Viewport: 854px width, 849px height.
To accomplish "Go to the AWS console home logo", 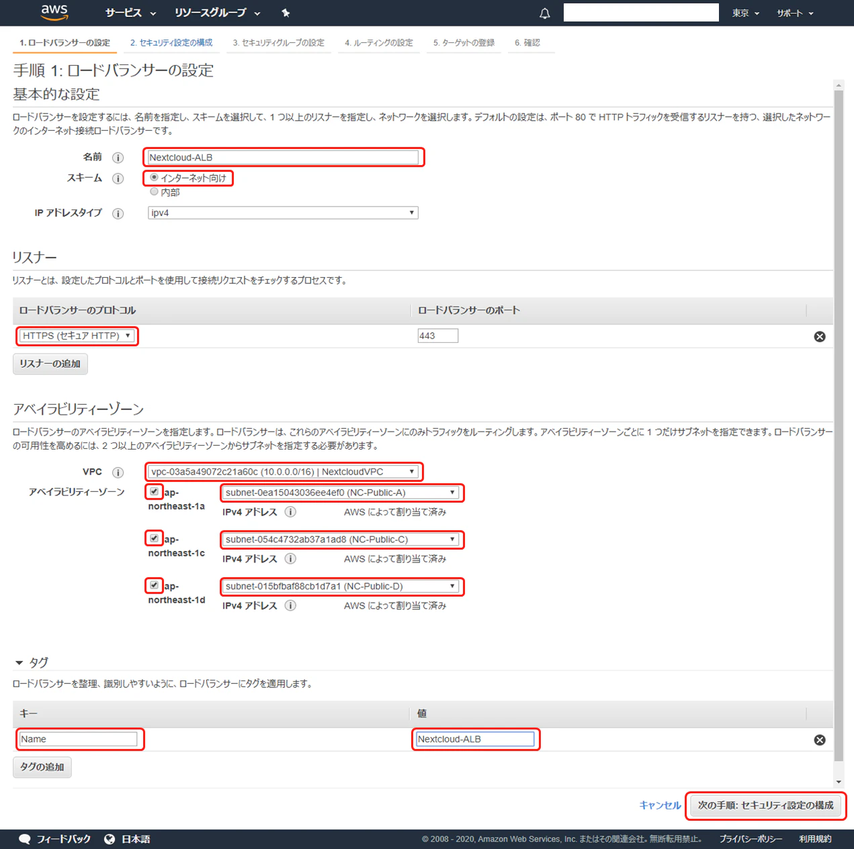I will click(x=54, y=12).
